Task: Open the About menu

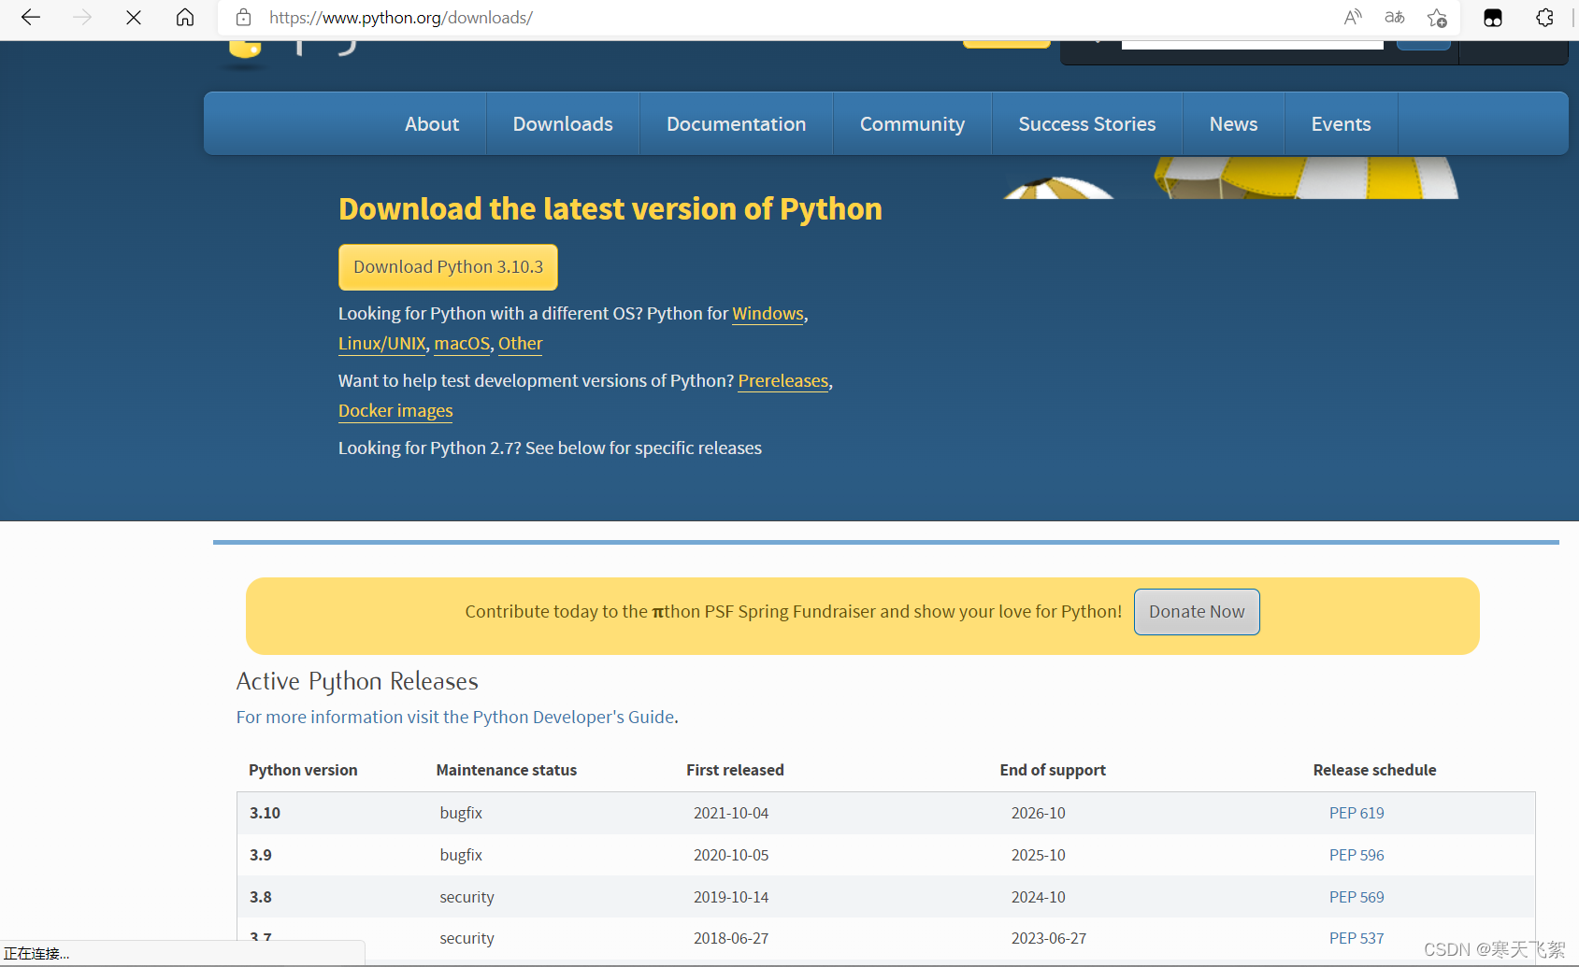Action: pyautogui.click(x=432, y=124)
